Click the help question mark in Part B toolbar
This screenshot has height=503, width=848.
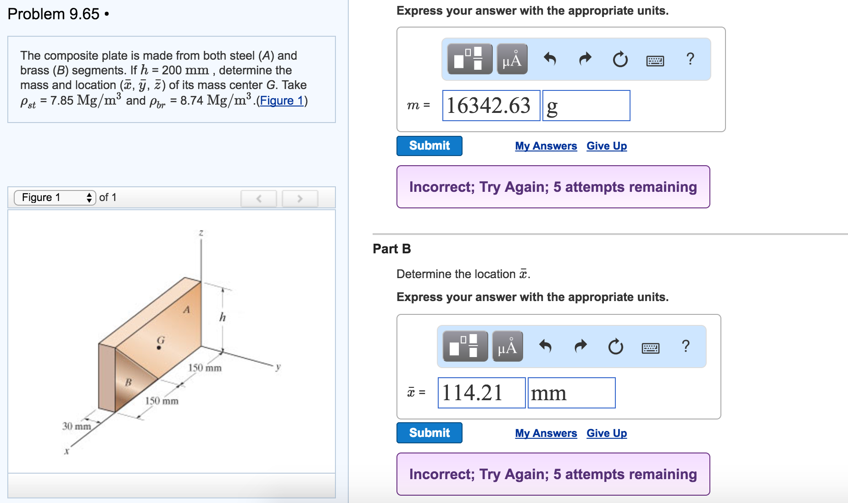point(686,347)
